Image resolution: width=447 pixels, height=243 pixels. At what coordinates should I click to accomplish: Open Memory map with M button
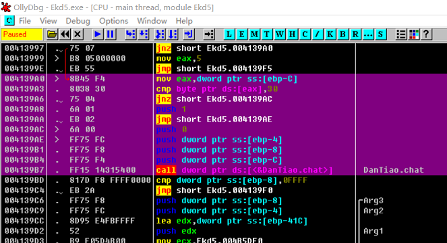pyautogui.click(x=254, y=34)
